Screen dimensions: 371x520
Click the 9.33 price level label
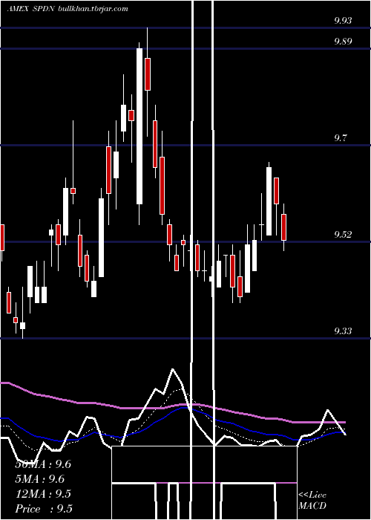click(x=343, y=331)
